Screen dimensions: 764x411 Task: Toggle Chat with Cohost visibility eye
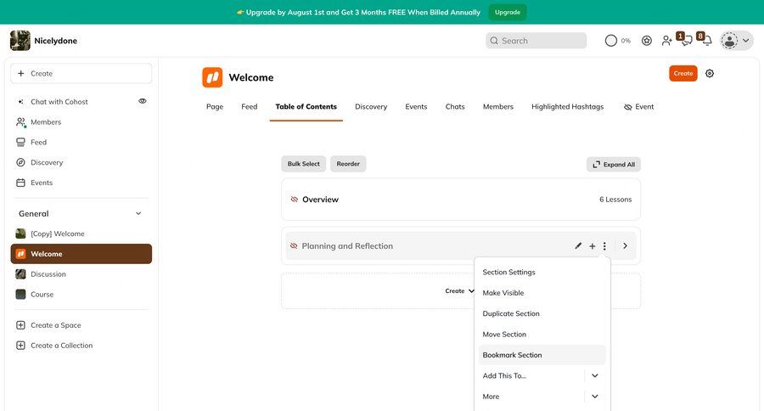click(x=143, y=101)
